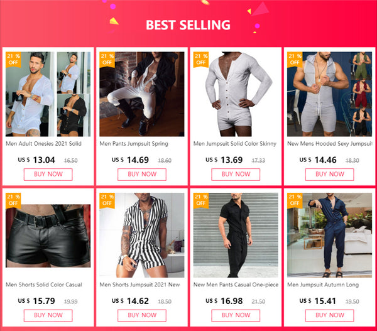Open the Men Pants Jumpsuit Spring title link
377x331 pixels.
pyautogui.click(x=134, y=144)
